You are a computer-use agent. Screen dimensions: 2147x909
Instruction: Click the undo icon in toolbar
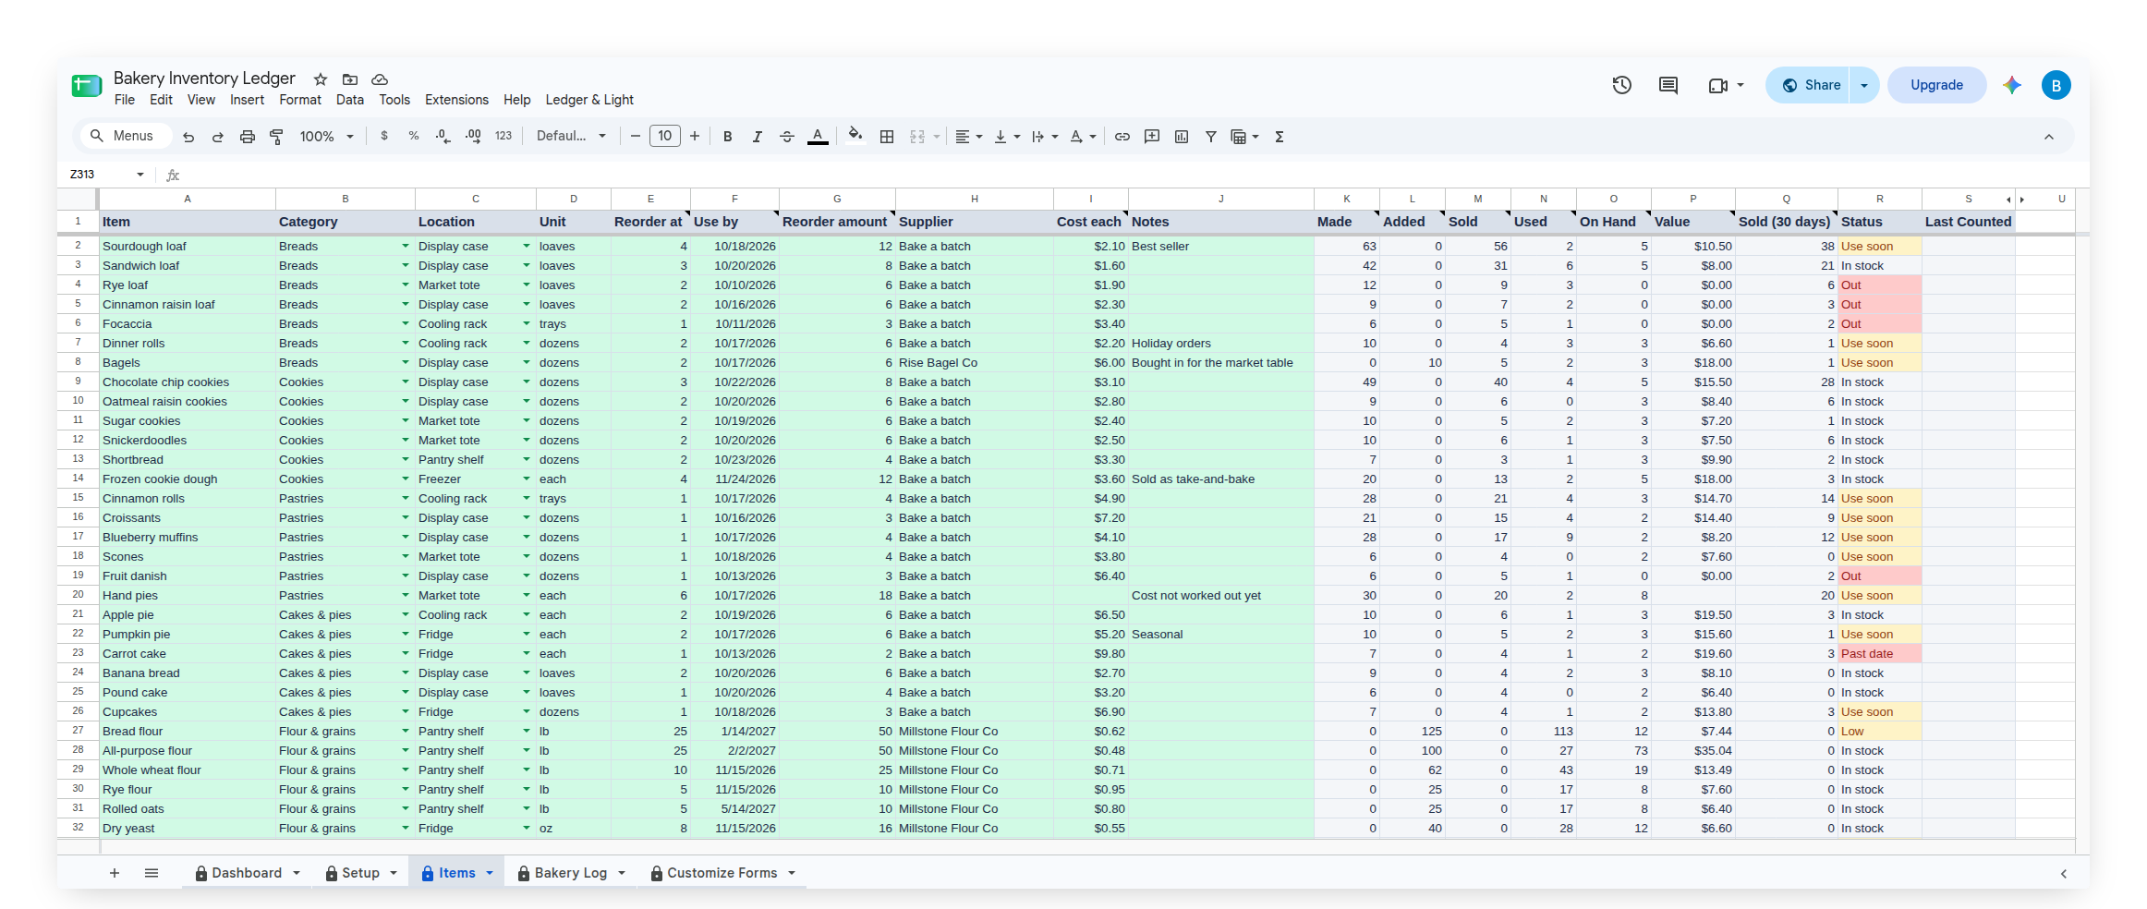pyautogui.click(x=188, y=137)
